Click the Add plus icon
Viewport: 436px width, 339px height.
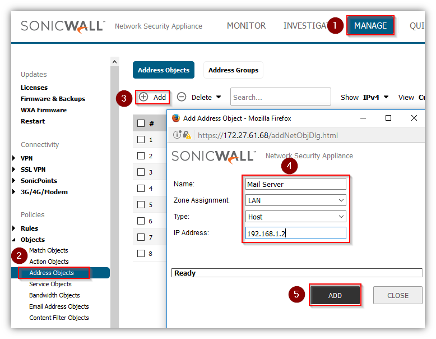[143, 97]
